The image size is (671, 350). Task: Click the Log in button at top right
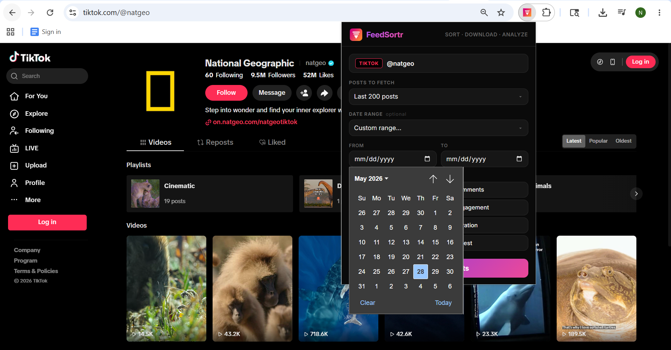[640, 62]
